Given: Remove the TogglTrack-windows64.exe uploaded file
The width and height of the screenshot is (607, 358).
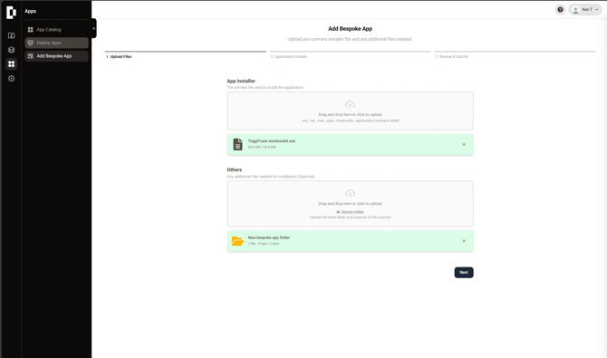Looking at the screenshot, I should point(464,144).
